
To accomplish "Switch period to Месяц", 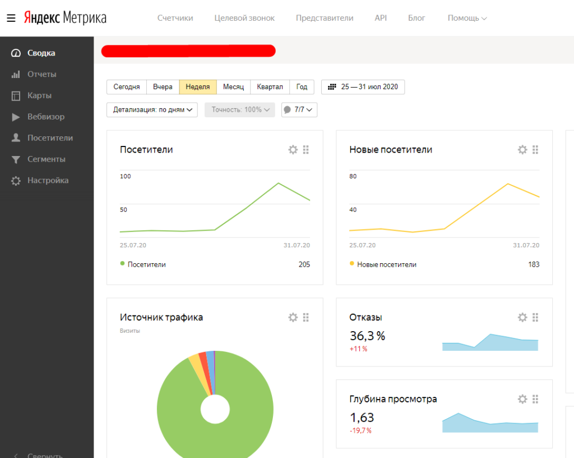I will (x=234, y=87).
